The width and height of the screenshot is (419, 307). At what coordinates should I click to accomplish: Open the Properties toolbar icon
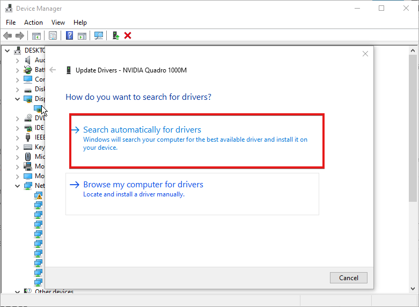click(53, 35)
